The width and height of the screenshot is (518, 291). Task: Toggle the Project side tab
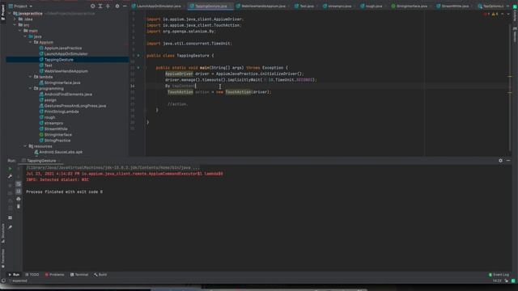pos(3,11)
